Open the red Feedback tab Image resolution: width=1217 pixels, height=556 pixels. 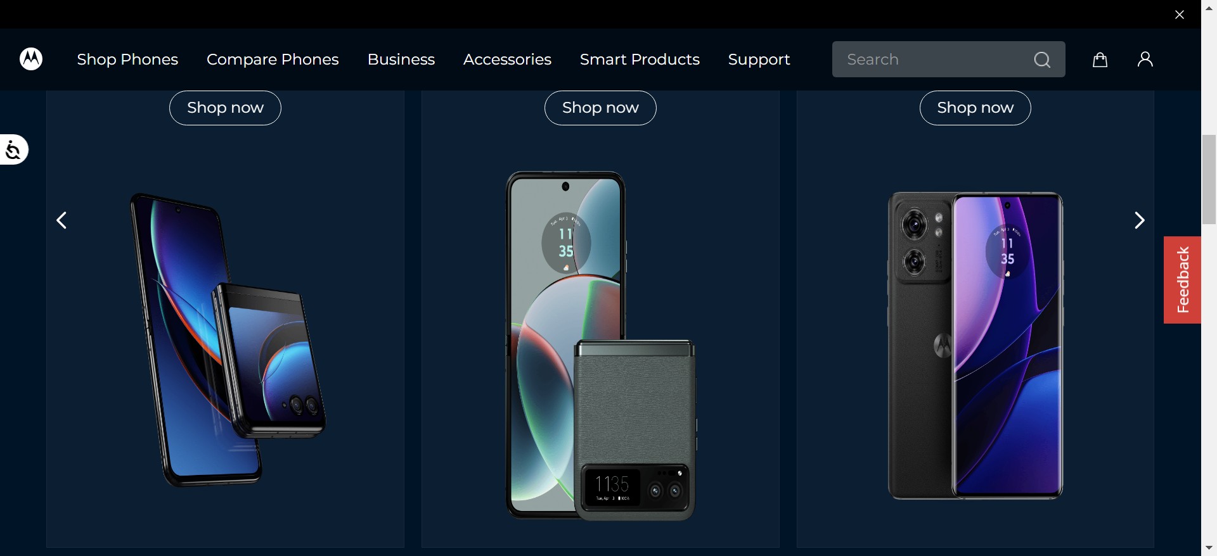click(1182, 280)
